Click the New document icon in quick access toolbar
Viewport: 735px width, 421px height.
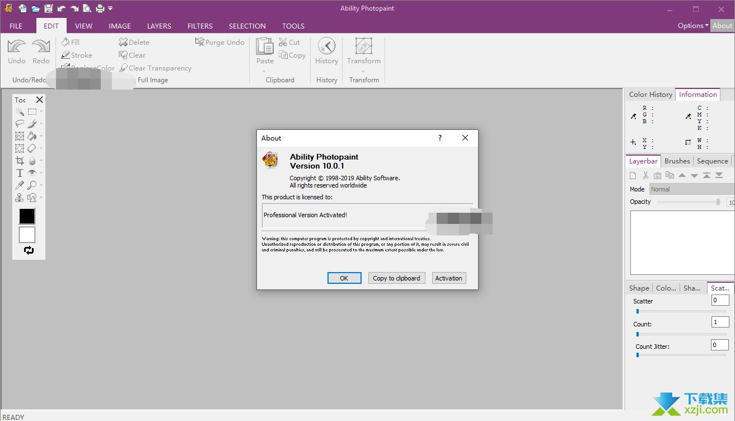coord(22,8)
